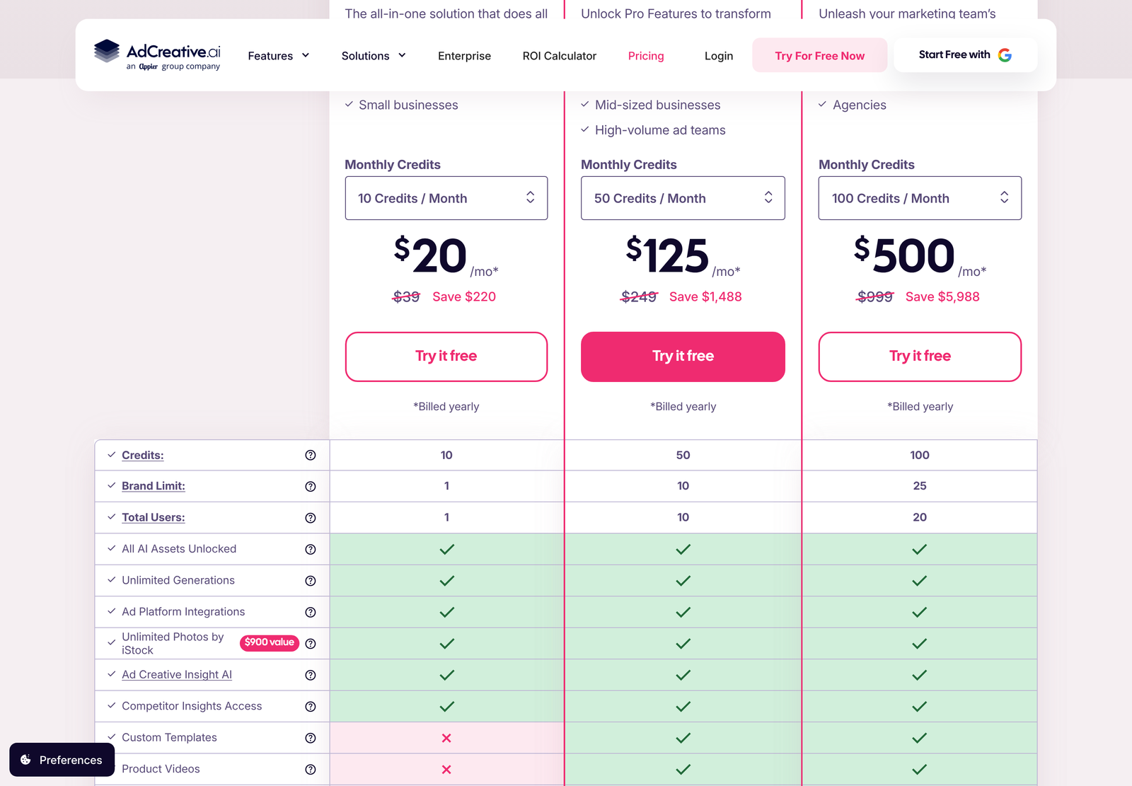The image size is (1132, 786).
Task: Click the check icon beside Agencies
Action: [822, 104]
